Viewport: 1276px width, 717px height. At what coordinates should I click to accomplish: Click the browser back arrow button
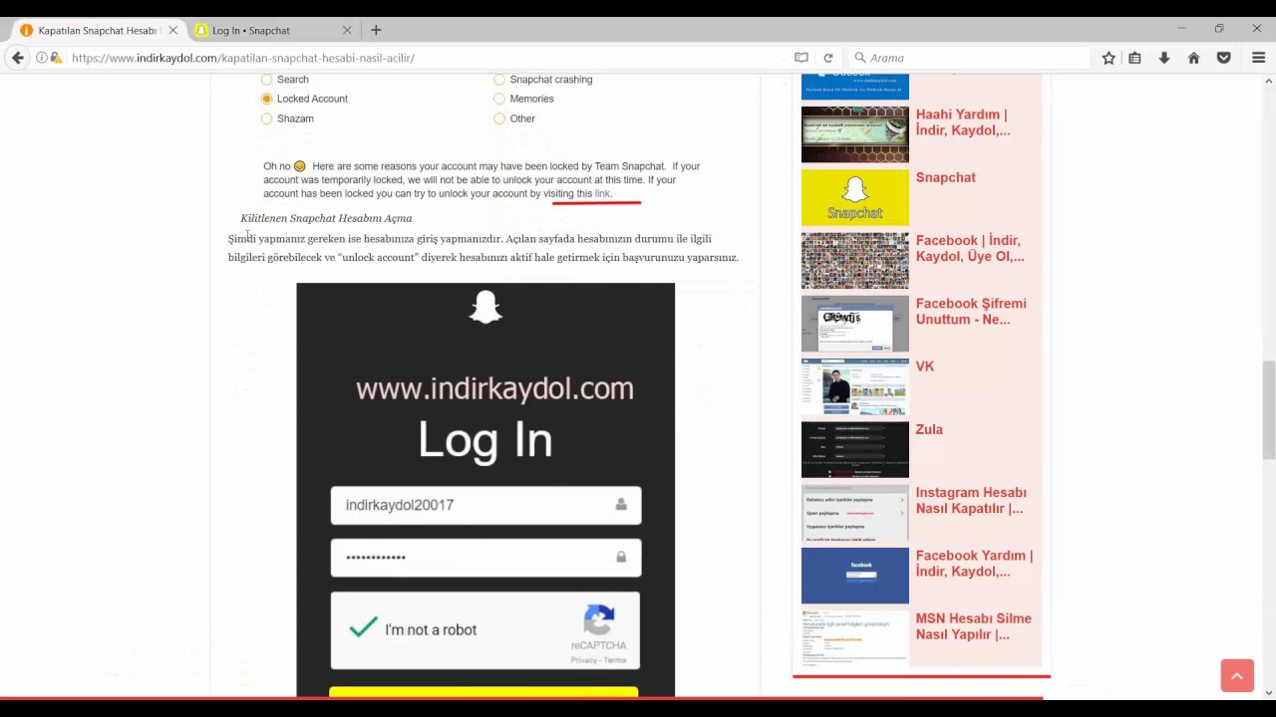click(x=17, y=58)
